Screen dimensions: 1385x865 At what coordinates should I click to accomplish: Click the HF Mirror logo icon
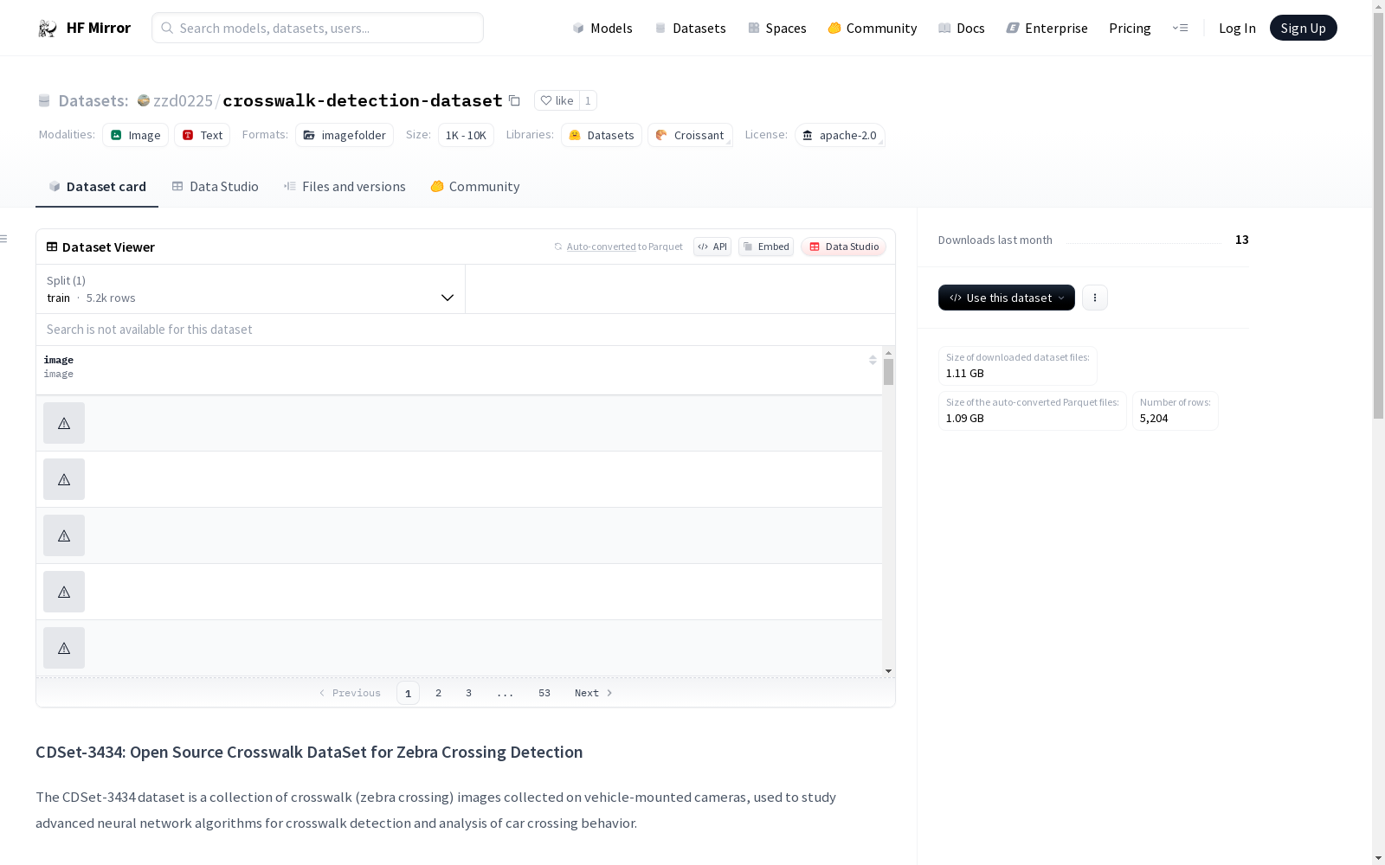pyautogui.click(x=48, y=29)
